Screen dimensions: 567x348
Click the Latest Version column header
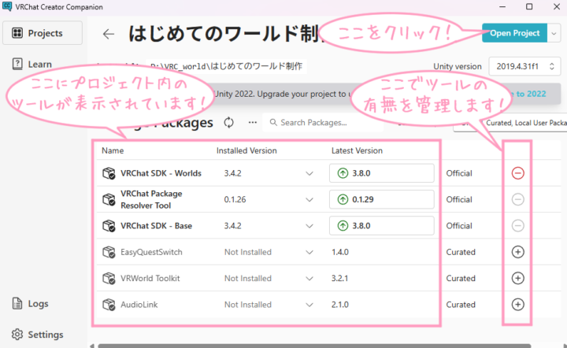357,150
